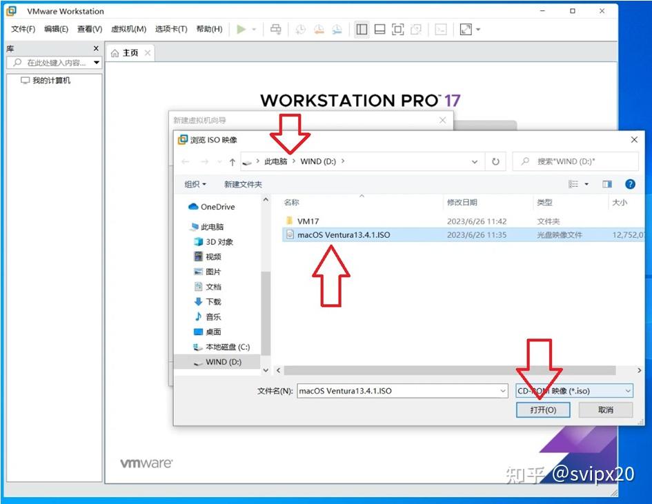652x504 pixels.
Task: Open the stretch display dropdown arrow
Action: 478,30
